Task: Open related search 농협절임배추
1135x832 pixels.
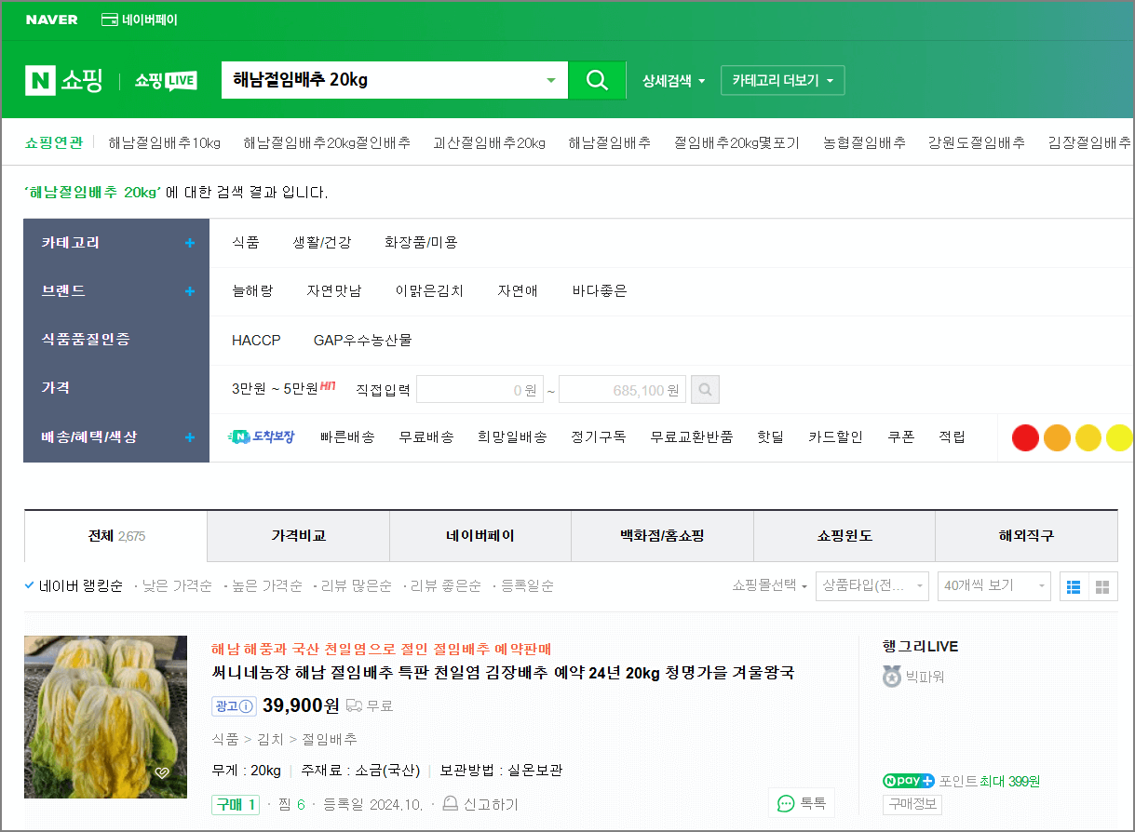Action: (x=864, y=143)
